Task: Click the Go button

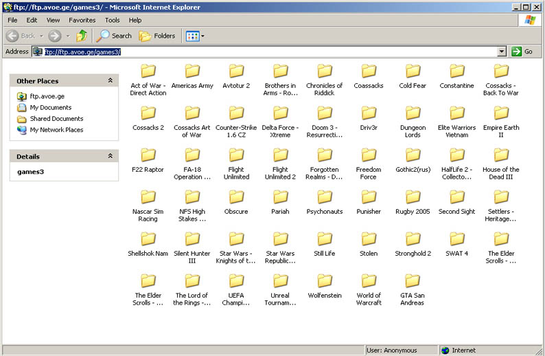Action: pos(522,52)
